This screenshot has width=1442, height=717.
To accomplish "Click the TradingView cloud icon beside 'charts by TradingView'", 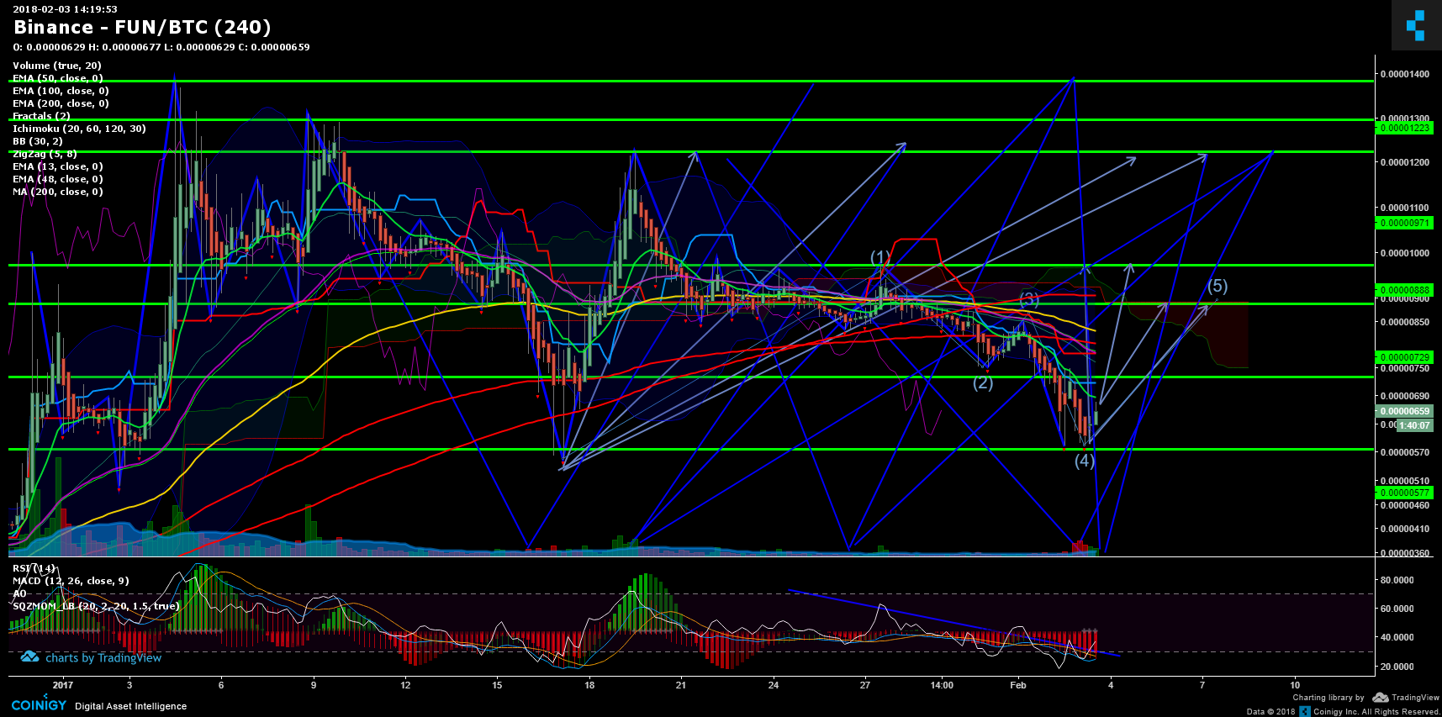I will pyautogui.click(x=29, y=656).
